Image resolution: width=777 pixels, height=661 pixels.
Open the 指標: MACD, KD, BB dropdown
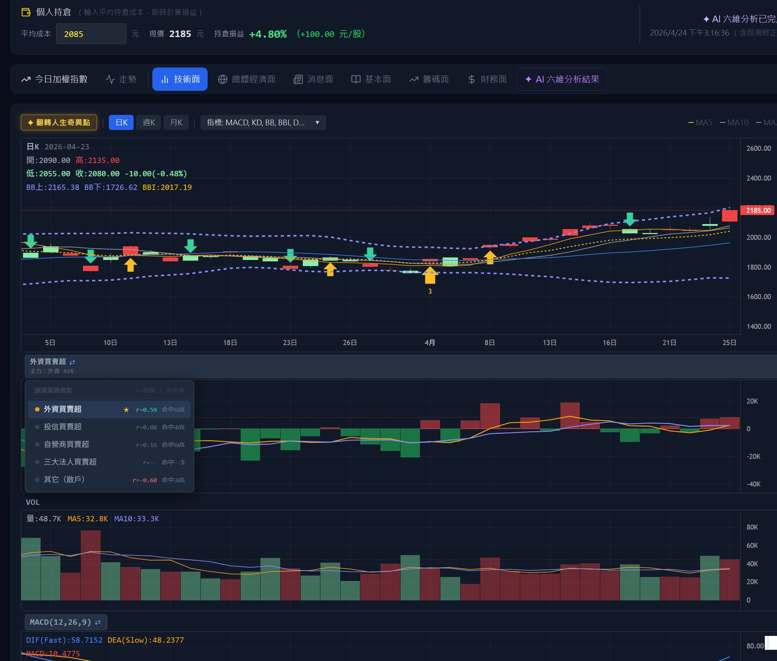click(x=263, y=122)
